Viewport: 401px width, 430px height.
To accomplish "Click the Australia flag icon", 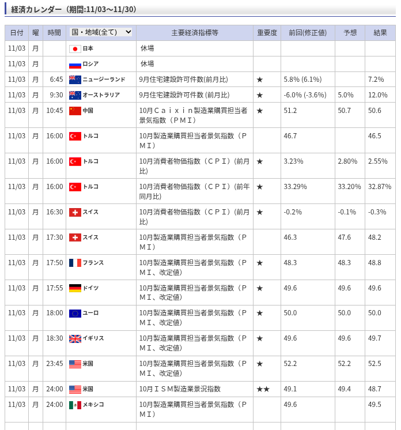I will tap(75, 95).
